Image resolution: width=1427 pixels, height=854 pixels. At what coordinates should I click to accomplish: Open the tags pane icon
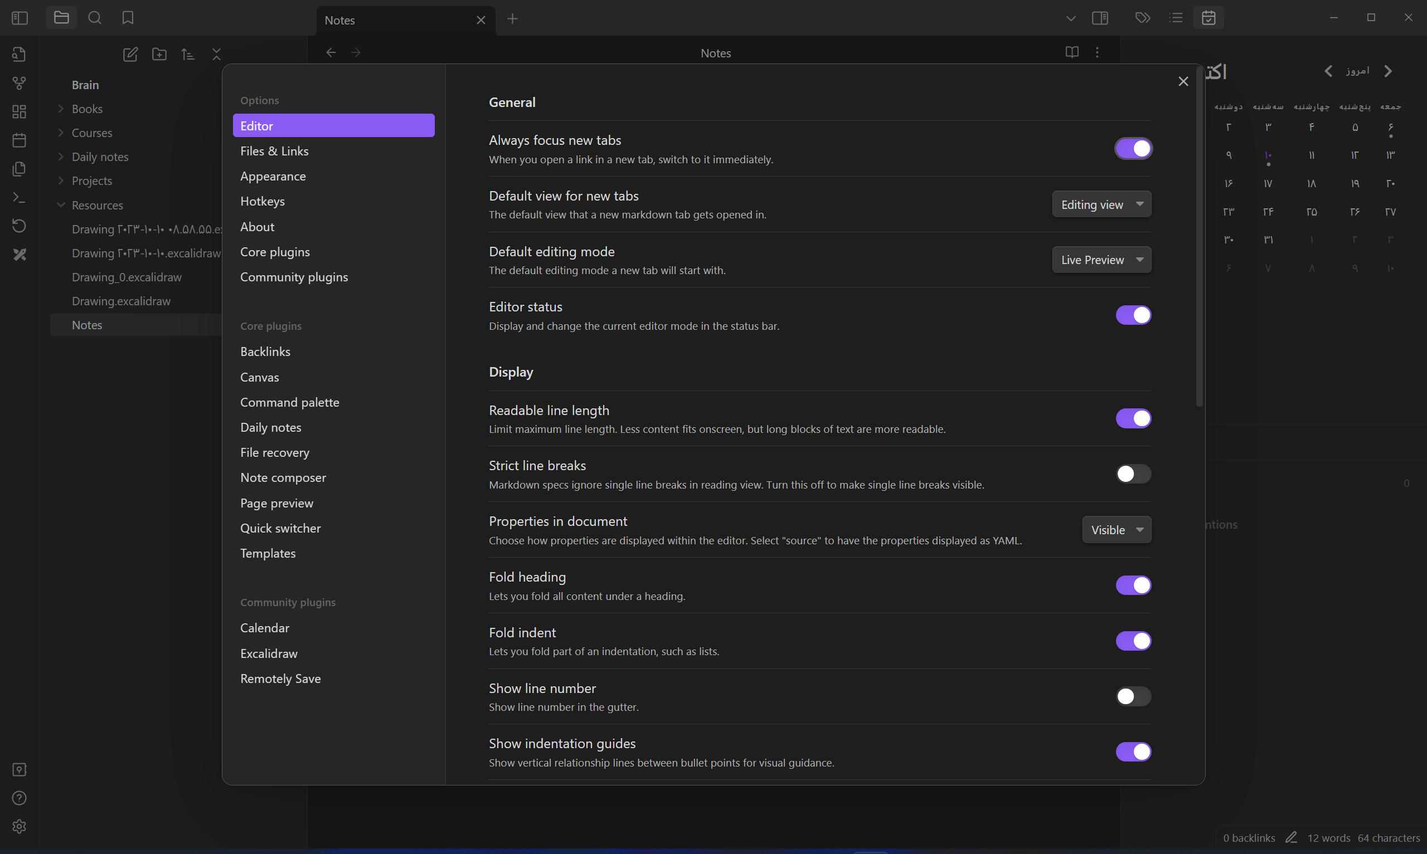coord(1142,18)
